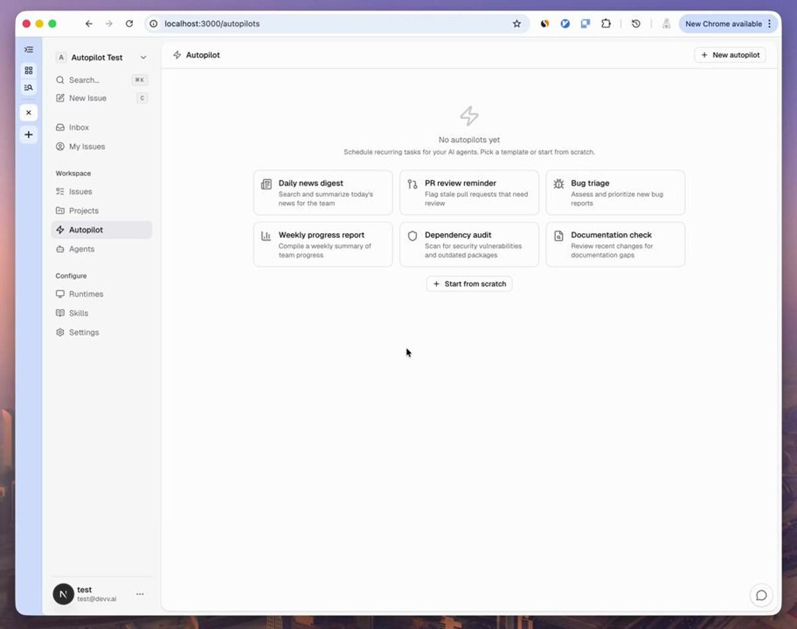Focus the localhost:3000/autopilots address bar
The height and width of the screenshot is (629, 797).
coord(337,24)
